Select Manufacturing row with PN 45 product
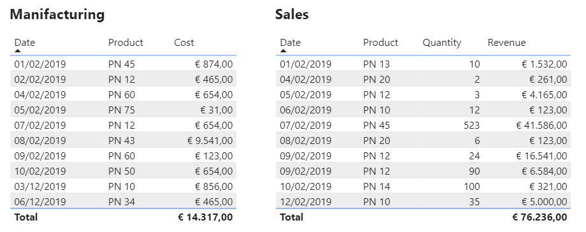Image resolution: width=586 pixels, height=232 pixels. coord(124,64)
